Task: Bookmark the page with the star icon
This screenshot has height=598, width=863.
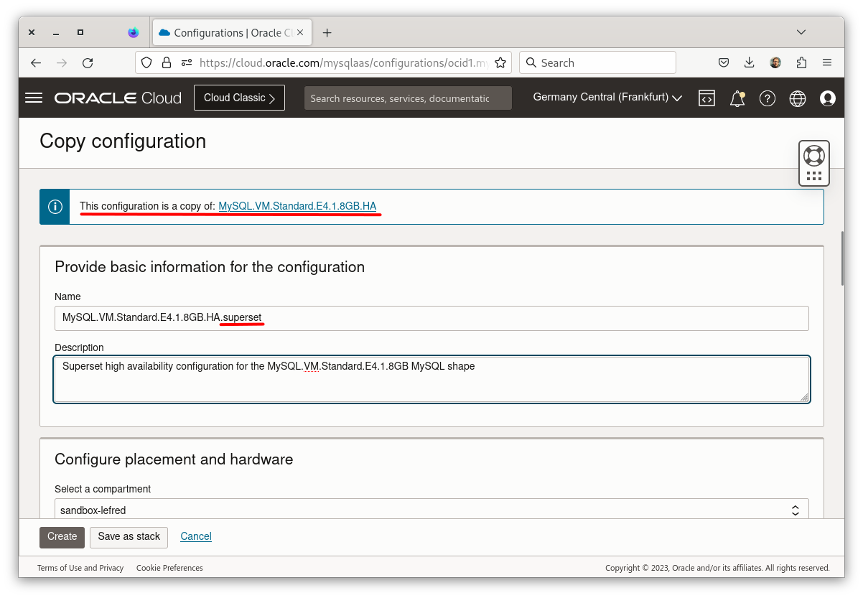Action: 500,62
